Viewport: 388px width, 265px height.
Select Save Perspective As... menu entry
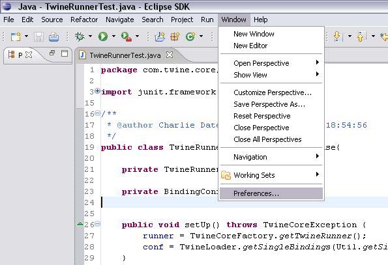(271, 104)
